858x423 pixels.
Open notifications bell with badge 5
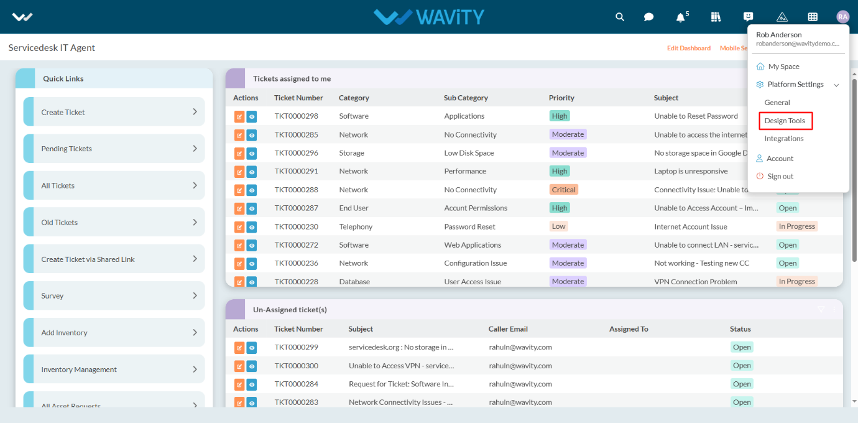coord(681,17)
